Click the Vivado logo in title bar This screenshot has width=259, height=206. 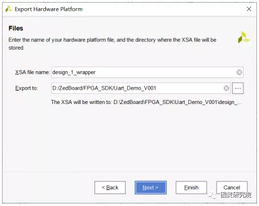tap(9, 9)
